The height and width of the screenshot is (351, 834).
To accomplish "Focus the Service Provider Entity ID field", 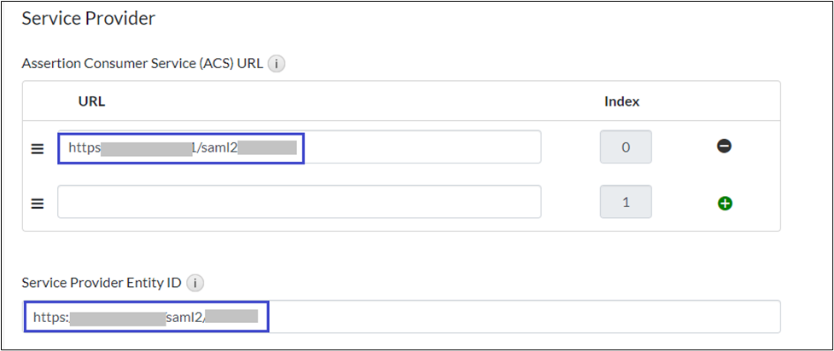I will (x=512, y=317).
